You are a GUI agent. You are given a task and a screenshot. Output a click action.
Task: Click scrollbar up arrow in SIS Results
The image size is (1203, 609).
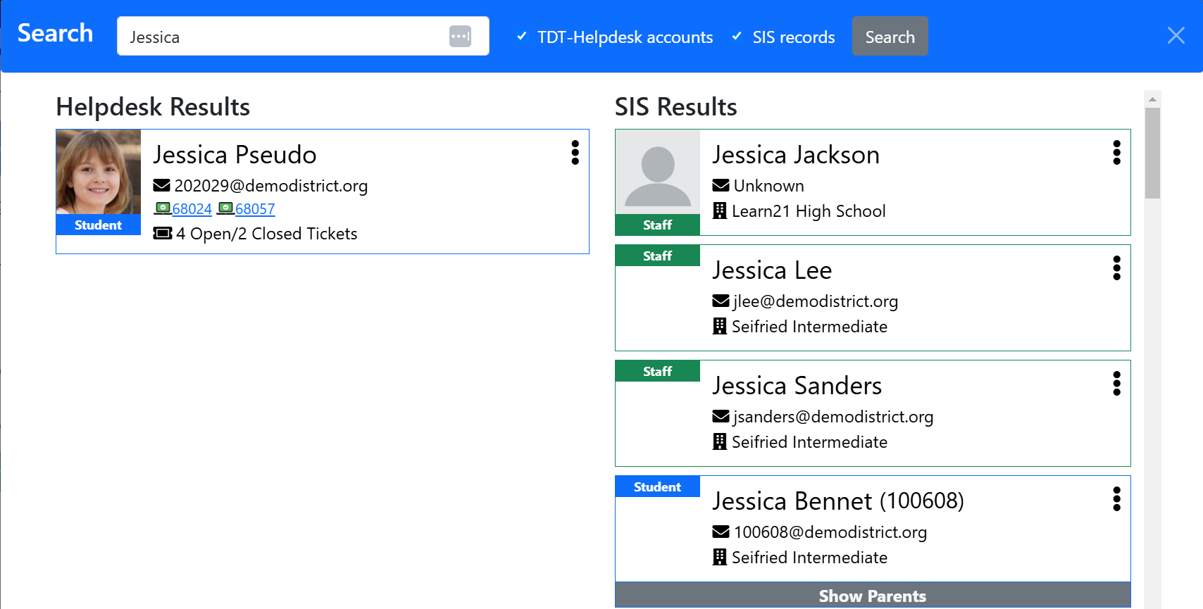1152,99
